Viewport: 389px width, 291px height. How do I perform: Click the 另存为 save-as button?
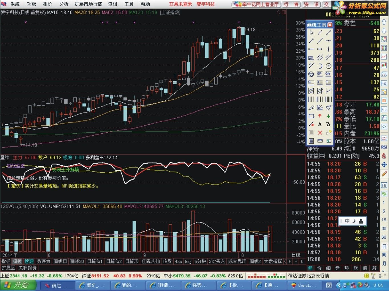coord(43,261)
